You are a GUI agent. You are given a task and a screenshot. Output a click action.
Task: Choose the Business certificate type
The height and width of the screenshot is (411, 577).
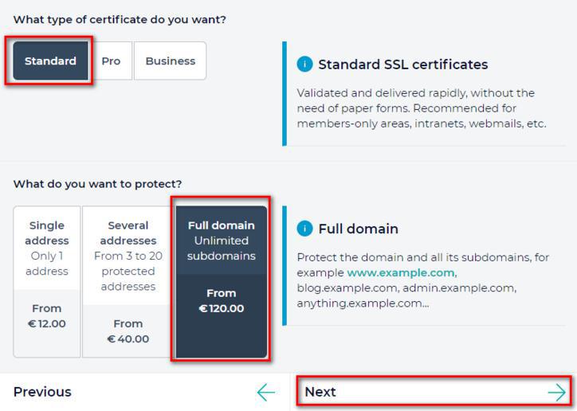(170, 61)
